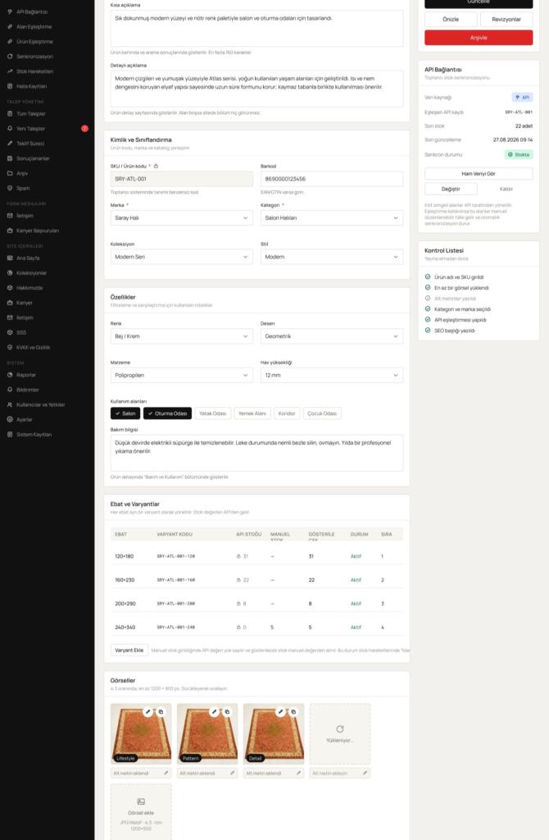Click the Bakım bilgisi text area
This screenshot has height=840, width=549.
click(256, 453)
